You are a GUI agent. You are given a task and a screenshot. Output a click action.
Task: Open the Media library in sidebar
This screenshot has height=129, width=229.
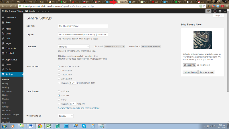click(8, 34)
